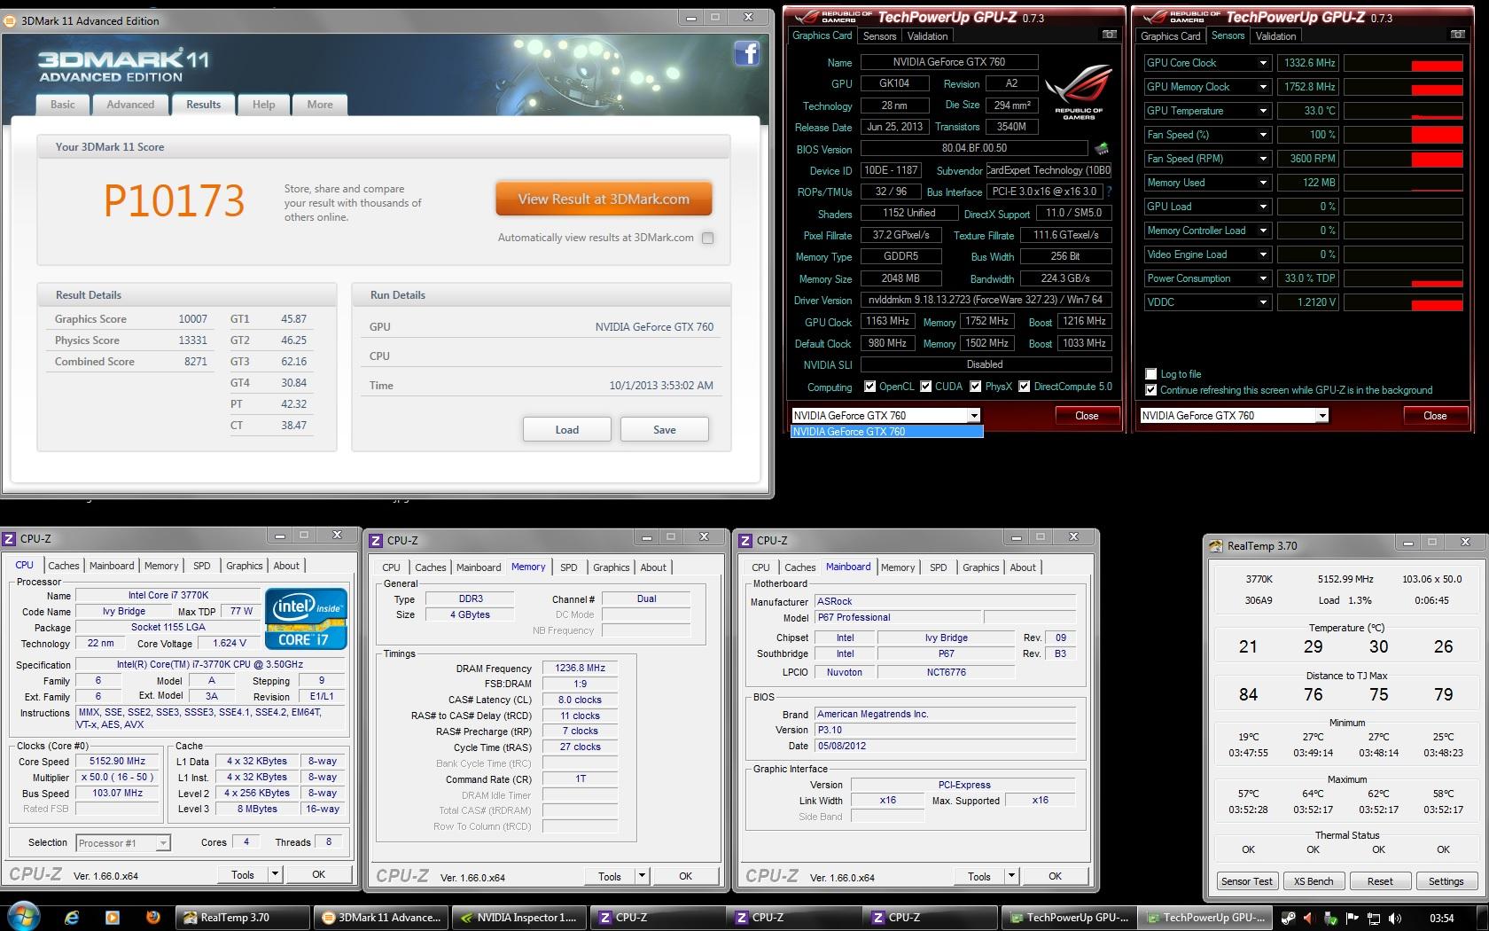Viewport: 1489px width, 931px height.
Task: Open the Windows Start menu
Action: (x=23, y=917)
